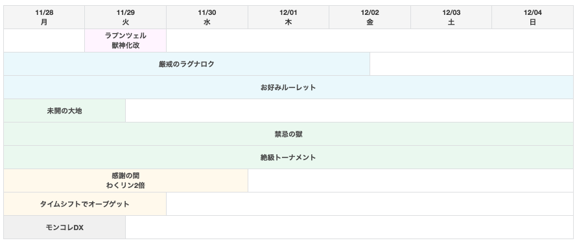The height and width of the screenshot is (245, 577).
Task: Select the 12/01 木 date header
Action: tap(288, 17)
